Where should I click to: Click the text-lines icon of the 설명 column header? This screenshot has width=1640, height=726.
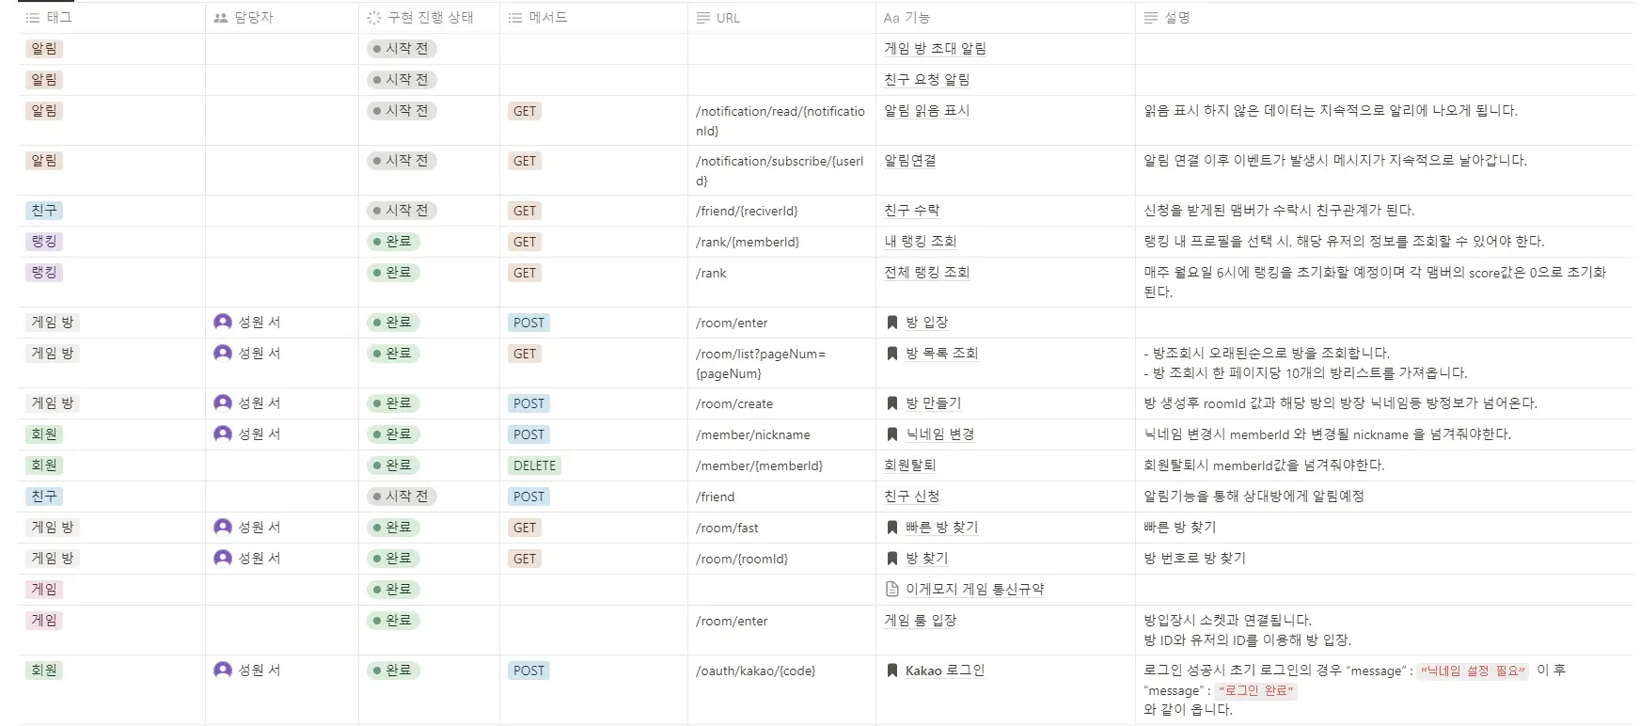1151,18
